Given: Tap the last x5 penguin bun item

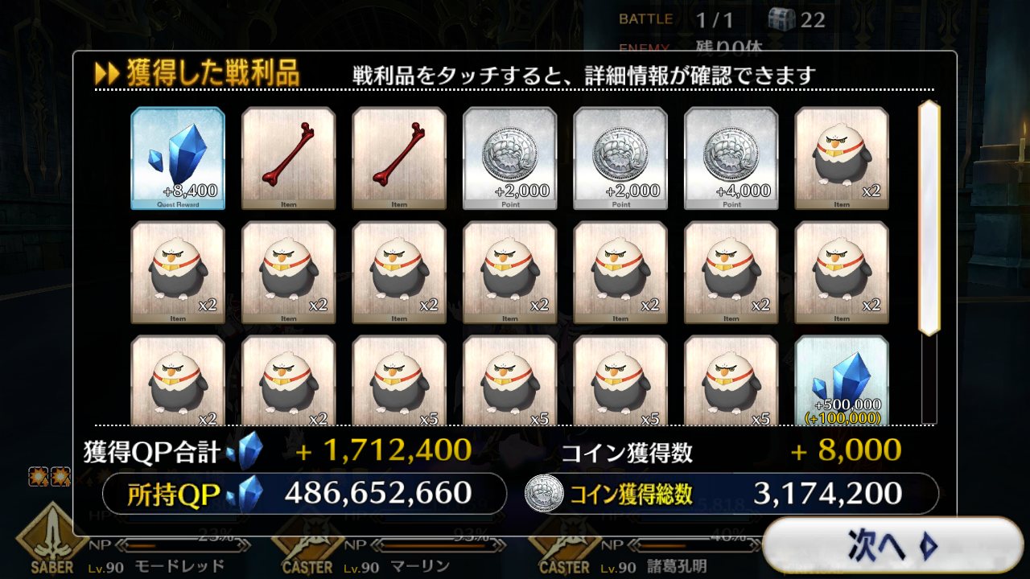Looking at the screenshot, I should [731, 380].
